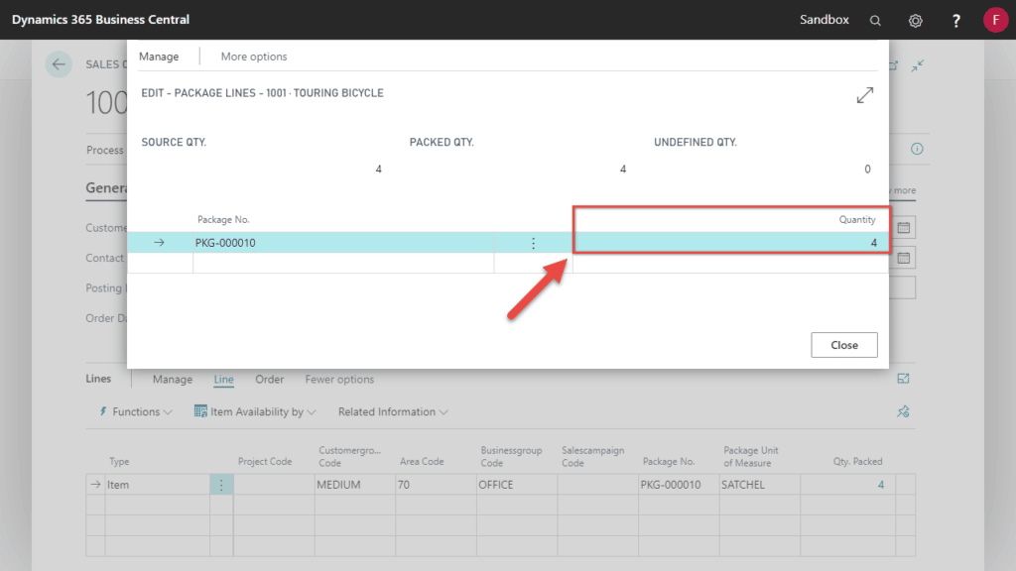Open the settings gear icon
The height and width of the screenshot is (571, 1016).
click(916, 20)
